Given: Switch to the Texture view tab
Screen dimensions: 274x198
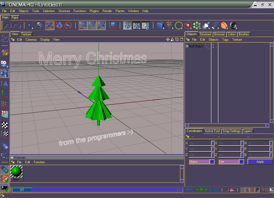Looking at the screenshot, I should (26, 34).
